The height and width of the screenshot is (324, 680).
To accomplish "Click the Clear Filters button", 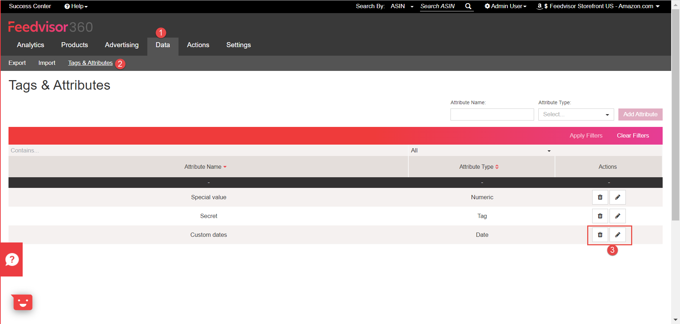I will (x=633, y=136).
